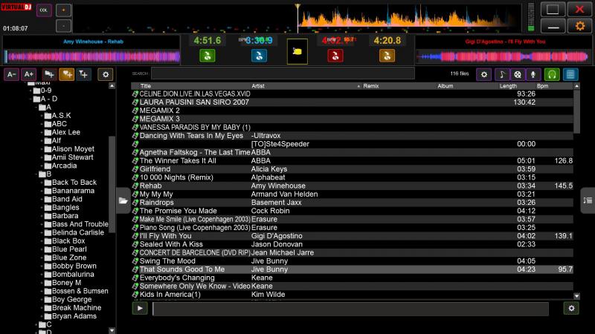Open the orange settings gear top right
The height and width of the screenshot is (334, 595).
(x=576, y=26)
